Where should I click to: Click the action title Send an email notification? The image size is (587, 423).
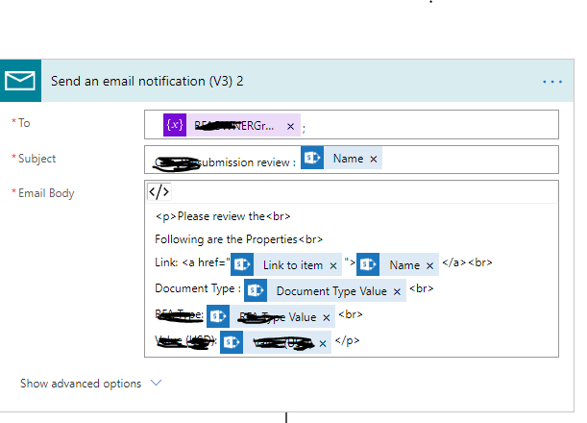(x=146, y=82)
